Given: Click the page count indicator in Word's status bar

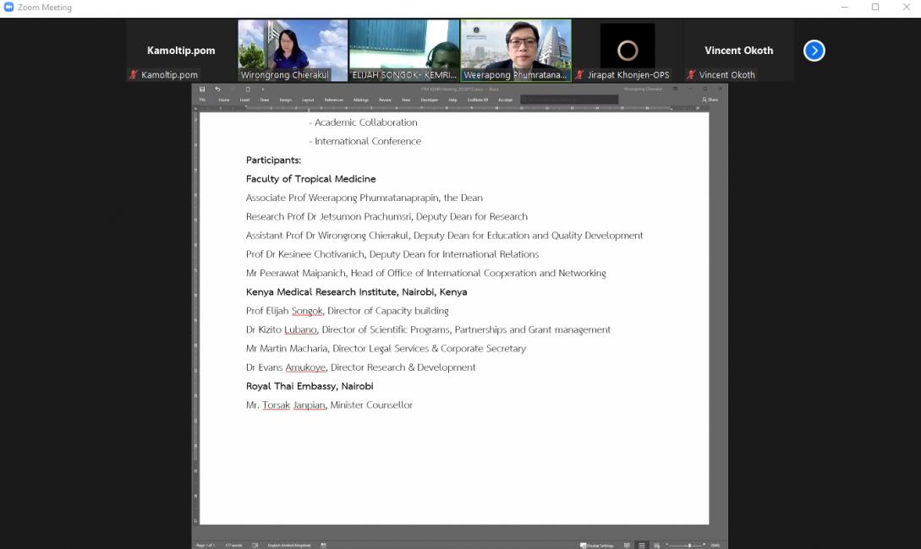Looking at the screenshot, I should [x=206, y=546].
